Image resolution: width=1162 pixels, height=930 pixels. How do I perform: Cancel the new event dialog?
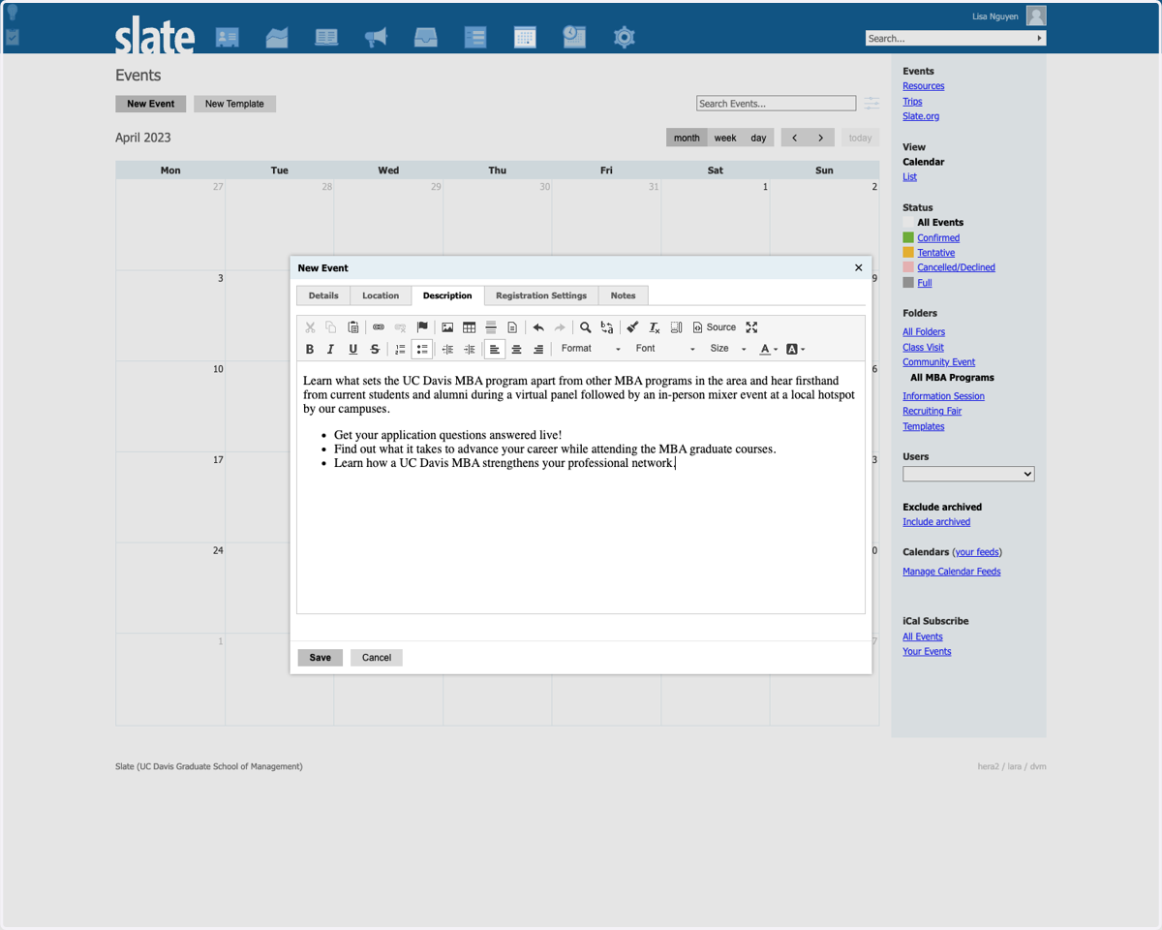(x=377, y=658)
